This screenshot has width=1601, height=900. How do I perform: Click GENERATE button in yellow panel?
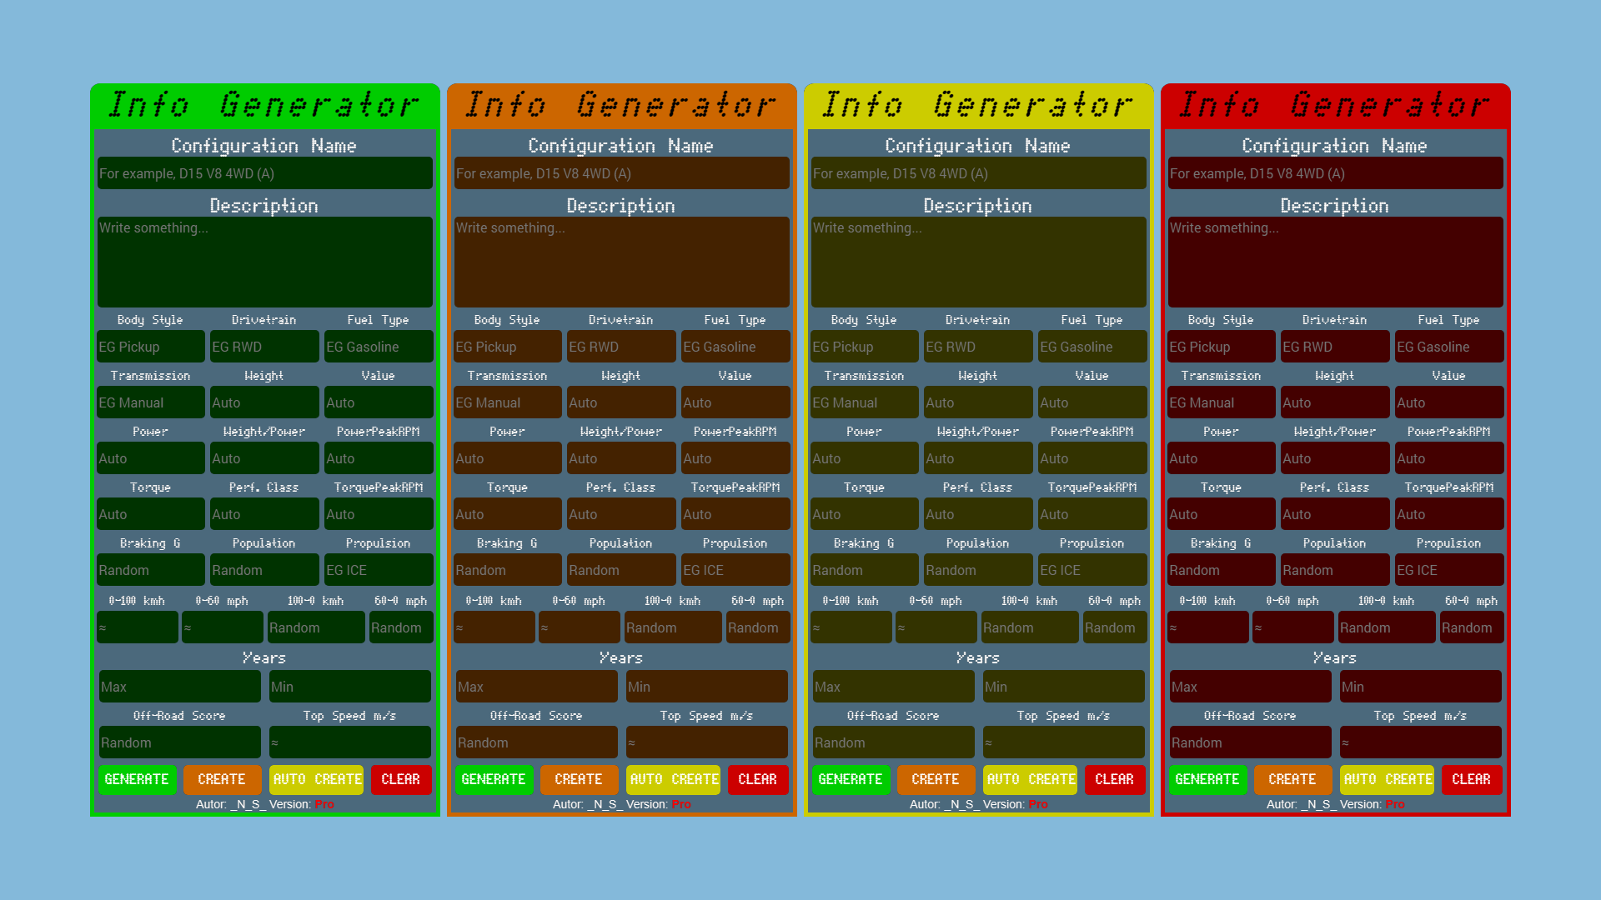pyautogui.click(x=851, y=779)
